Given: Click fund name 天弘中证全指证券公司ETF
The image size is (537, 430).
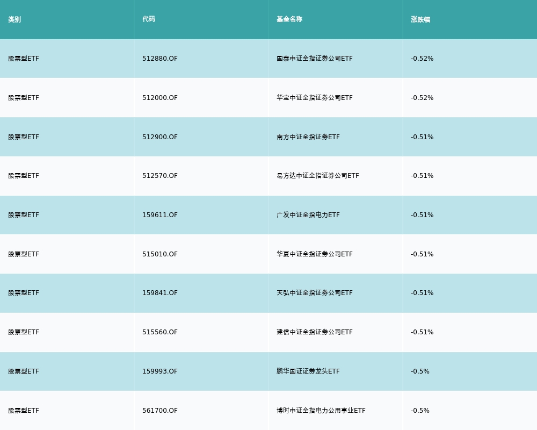Looking at the screenshot, I should tap(314, 293).
